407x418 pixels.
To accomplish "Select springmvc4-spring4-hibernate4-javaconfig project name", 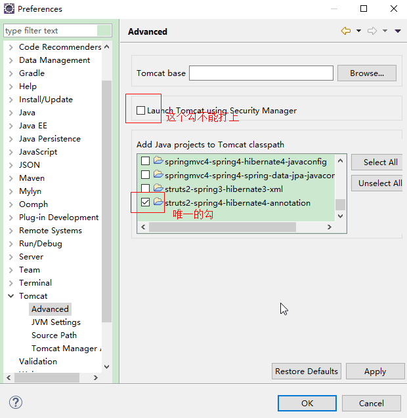I will coord(246,162).
